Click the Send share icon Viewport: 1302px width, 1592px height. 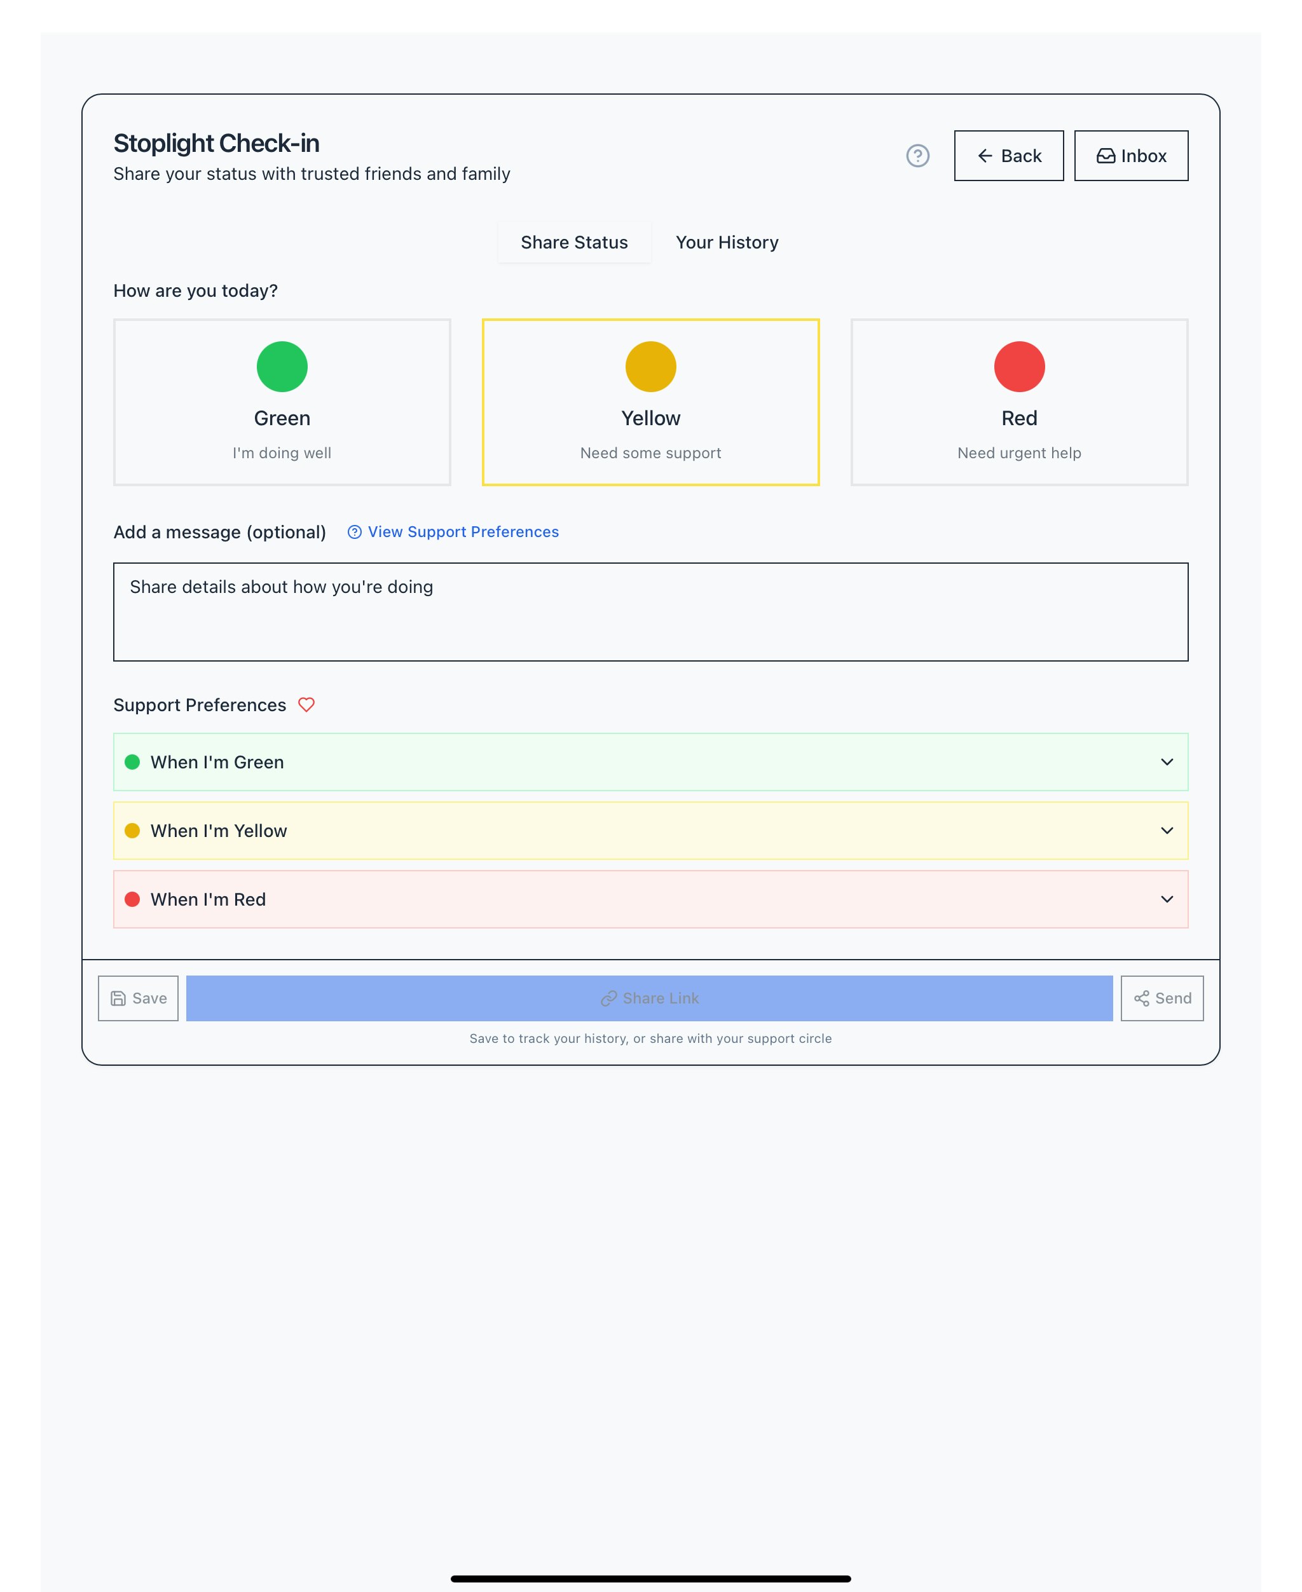coord(1142,998)
